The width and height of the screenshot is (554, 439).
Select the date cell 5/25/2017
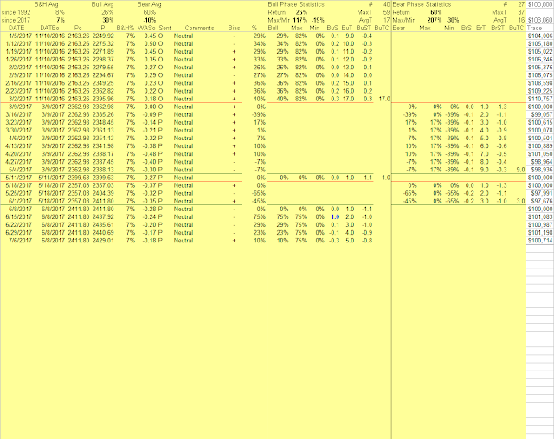[19, 193]
